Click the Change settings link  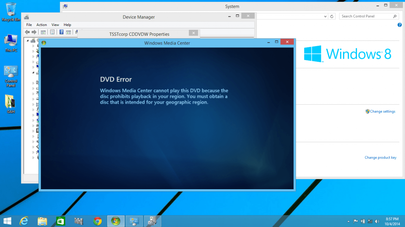click(x=383, y=111)
